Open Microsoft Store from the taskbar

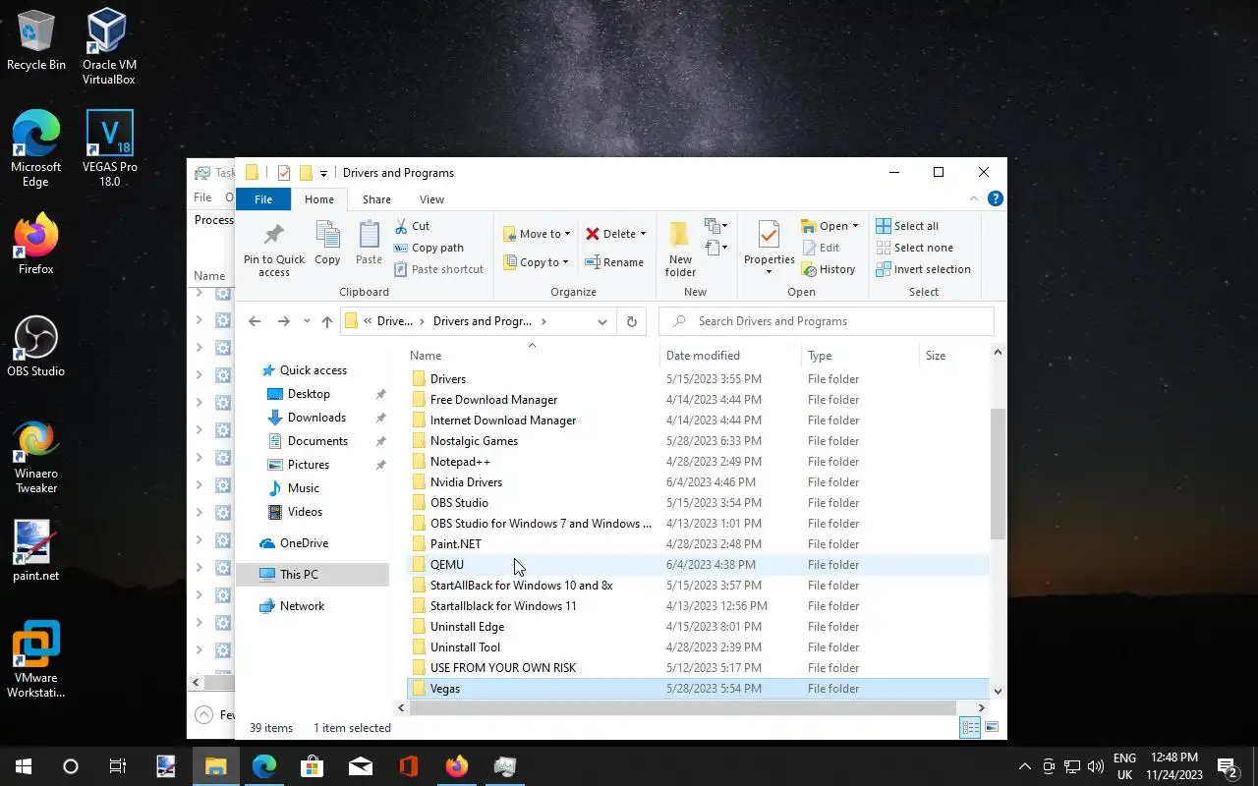tap(312, 766)
